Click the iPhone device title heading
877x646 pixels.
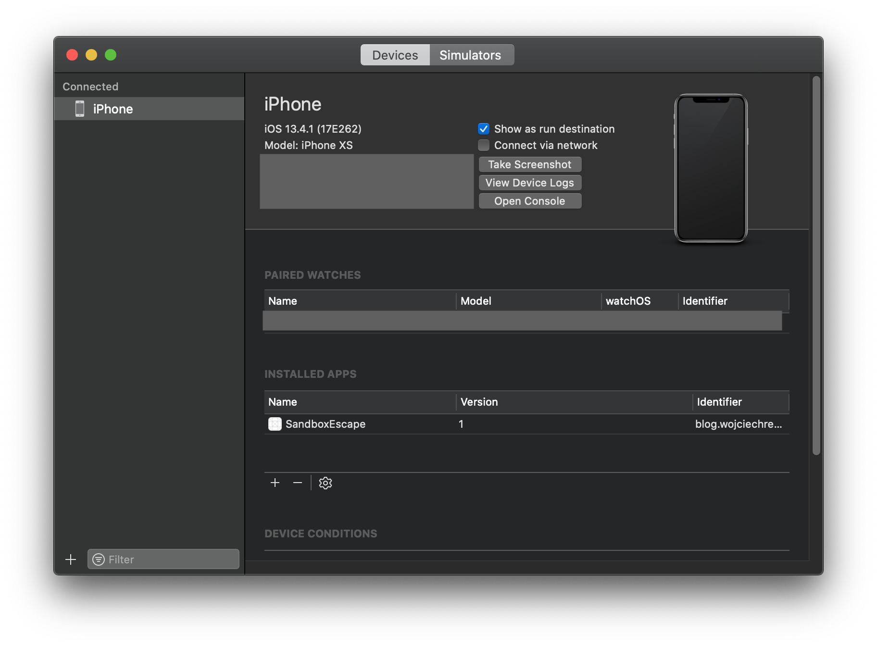coord(293,104)
